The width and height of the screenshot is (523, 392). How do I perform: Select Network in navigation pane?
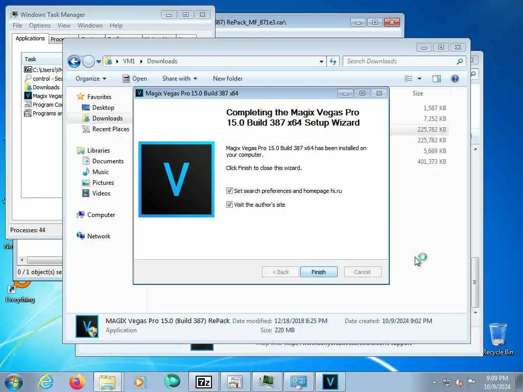99,236
